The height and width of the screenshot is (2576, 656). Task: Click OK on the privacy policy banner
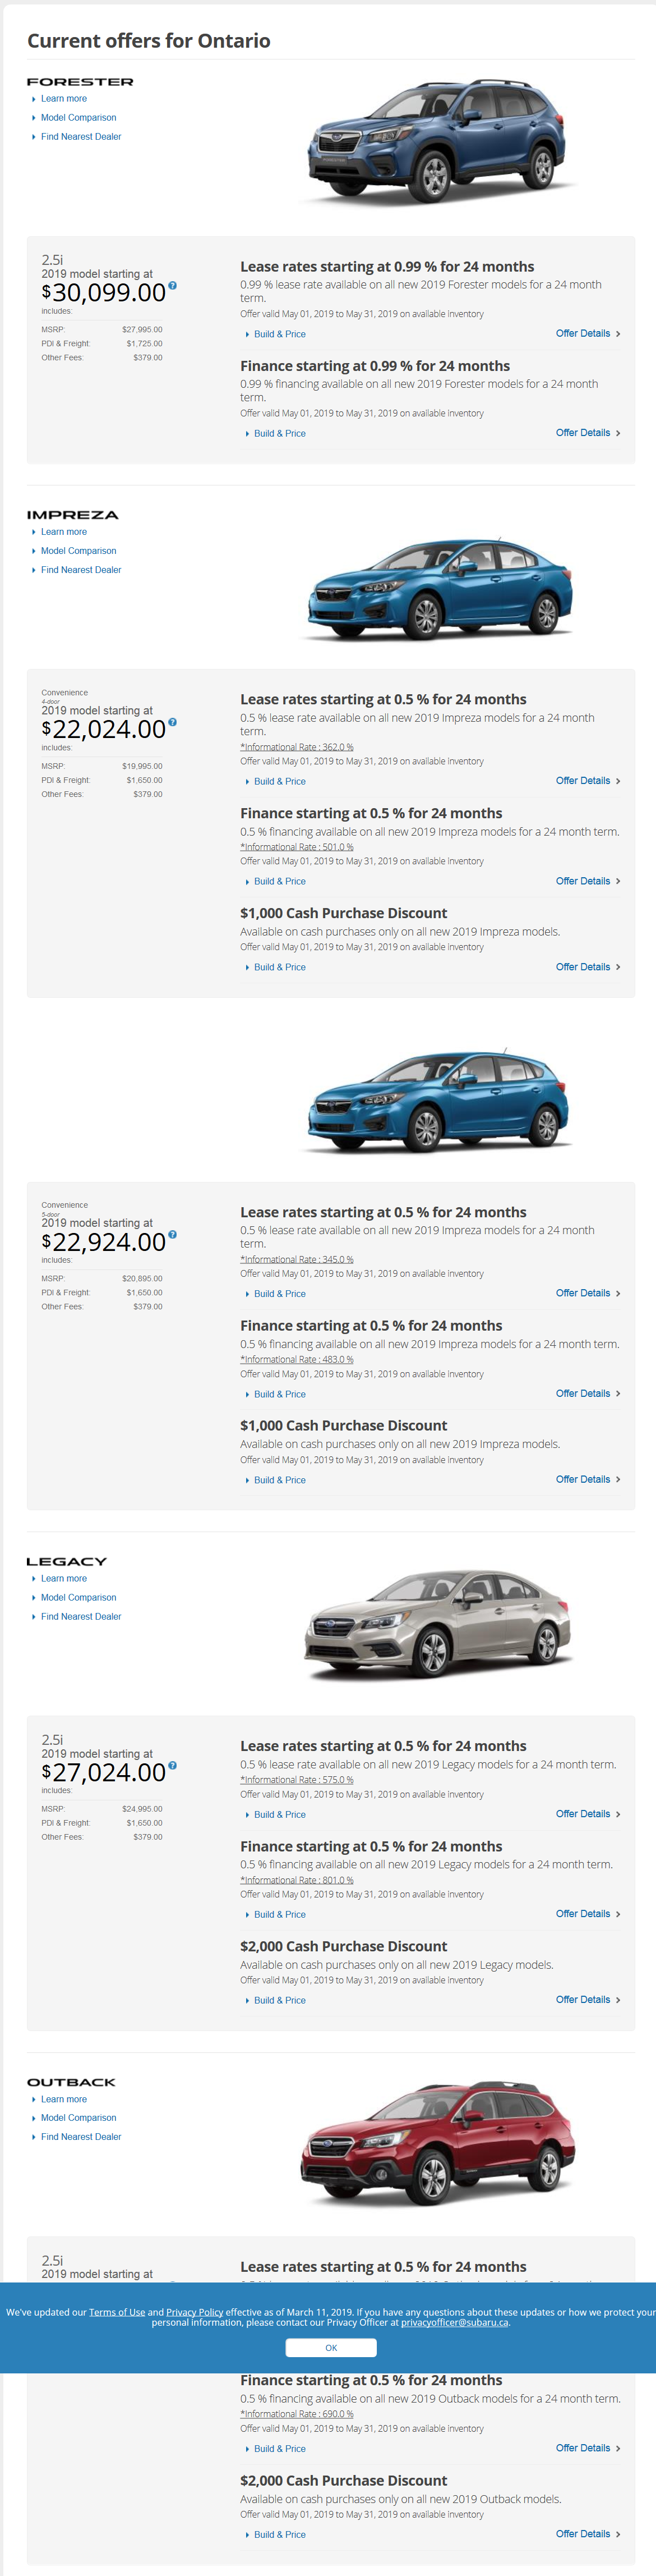point(330,2348)
